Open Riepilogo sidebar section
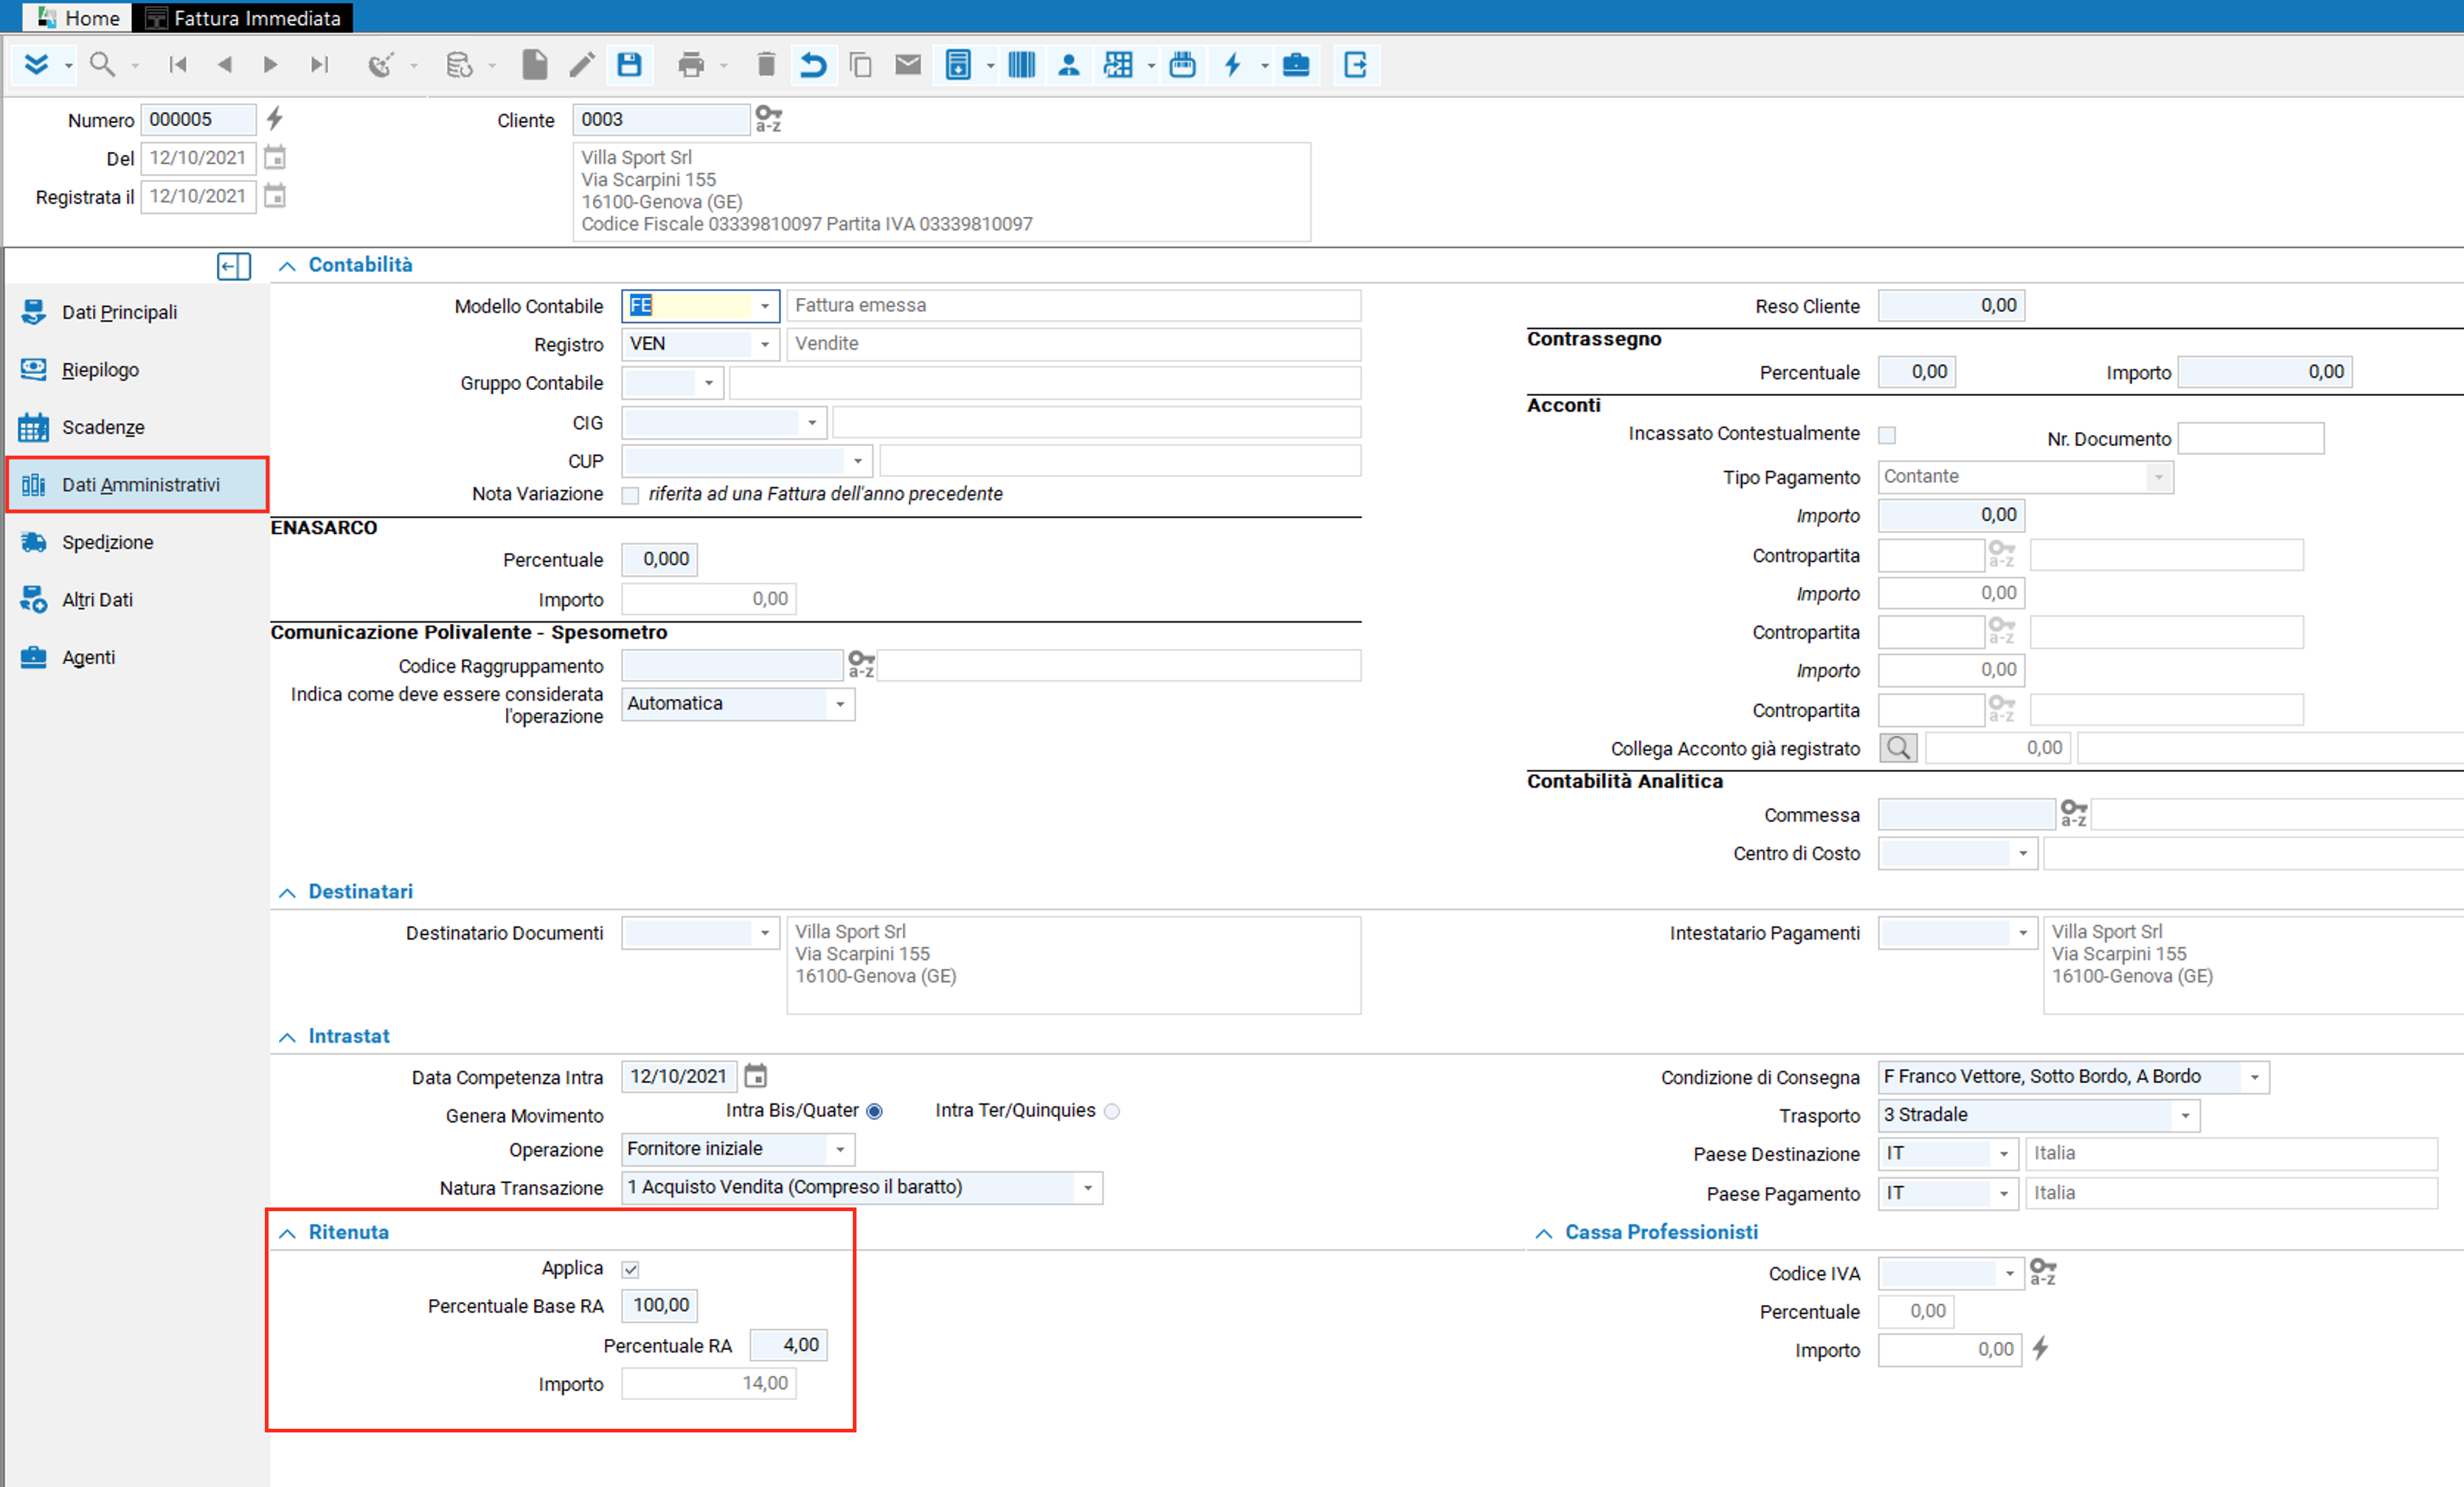 [x=137, y=370]
